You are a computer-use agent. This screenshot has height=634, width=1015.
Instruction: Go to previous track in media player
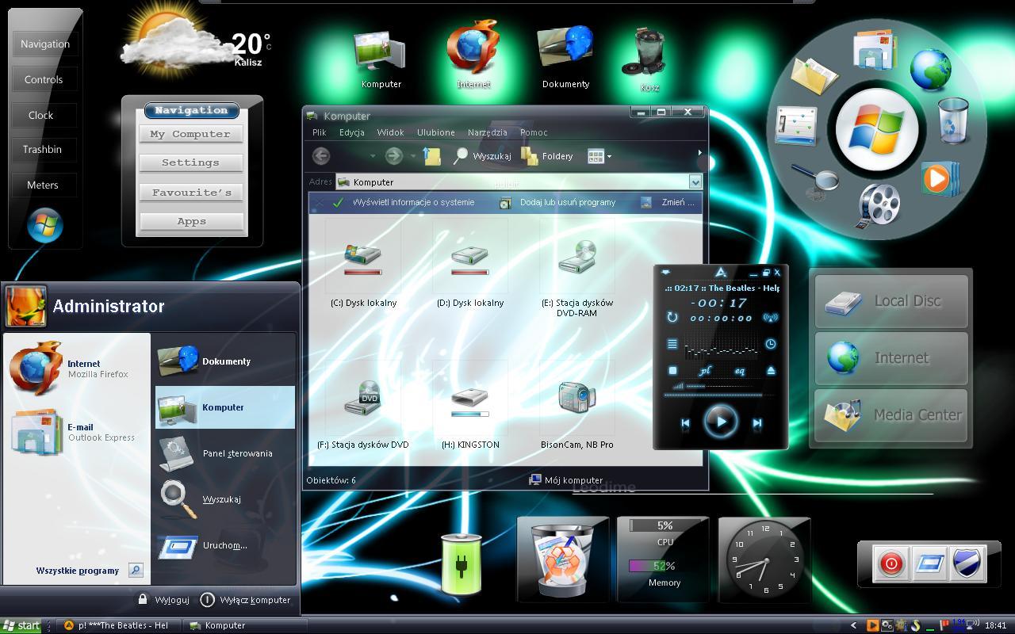[685, 423]
